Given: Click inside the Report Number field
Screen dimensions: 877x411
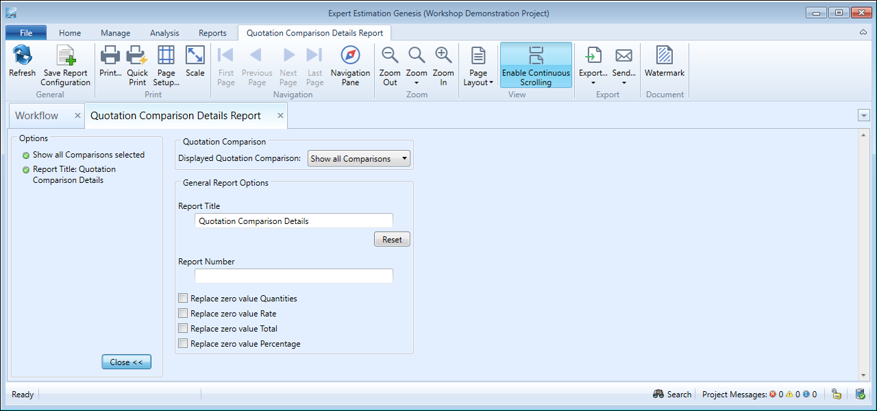Looking at the screenshot, I should [x=293, y=276].
